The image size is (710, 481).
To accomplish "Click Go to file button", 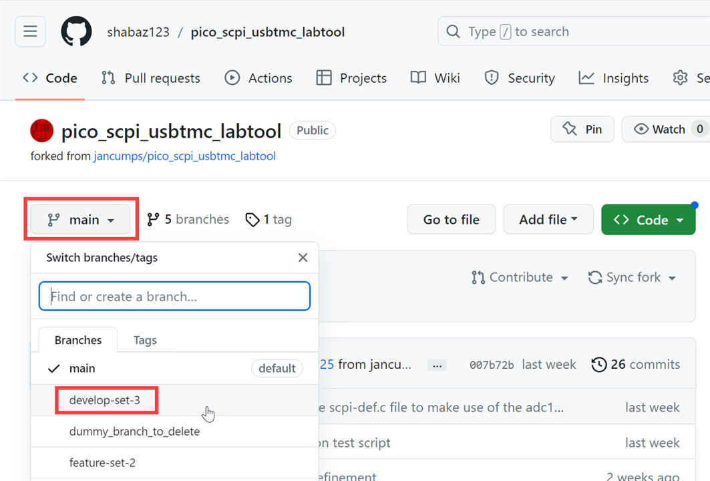I will point(452,220).
